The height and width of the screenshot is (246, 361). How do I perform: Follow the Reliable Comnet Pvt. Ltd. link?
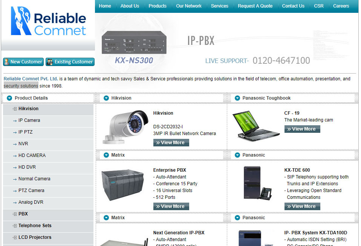point(31,79)
